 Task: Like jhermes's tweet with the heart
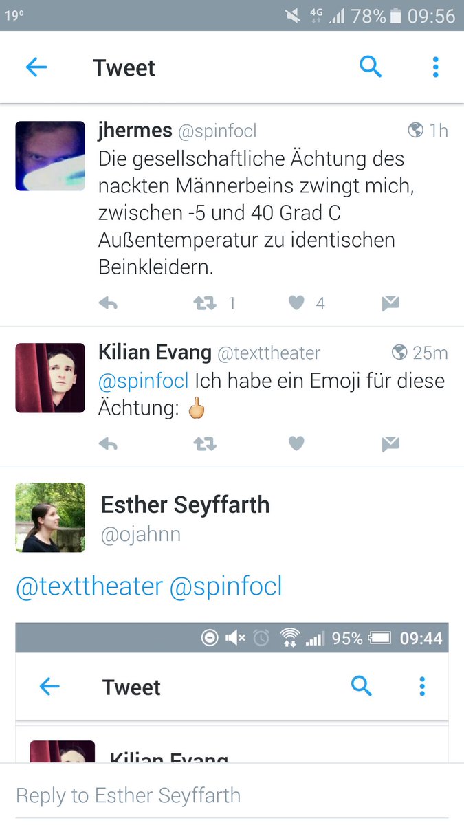pos(296,303)
